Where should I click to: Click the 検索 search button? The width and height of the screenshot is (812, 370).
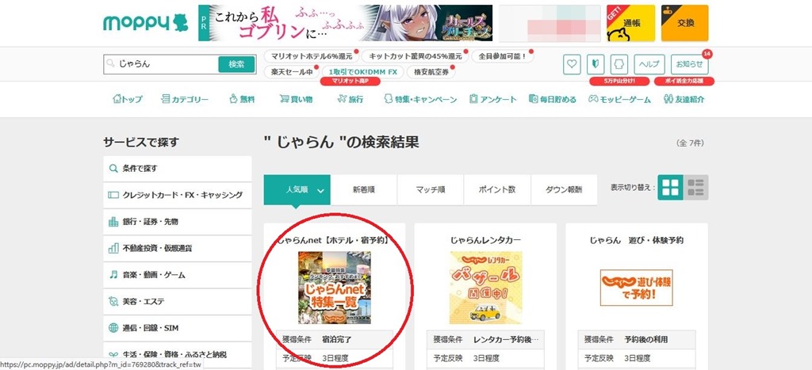point(236,64)
